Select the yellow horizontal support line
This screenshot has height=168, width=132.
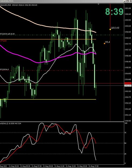click(48, 99)
